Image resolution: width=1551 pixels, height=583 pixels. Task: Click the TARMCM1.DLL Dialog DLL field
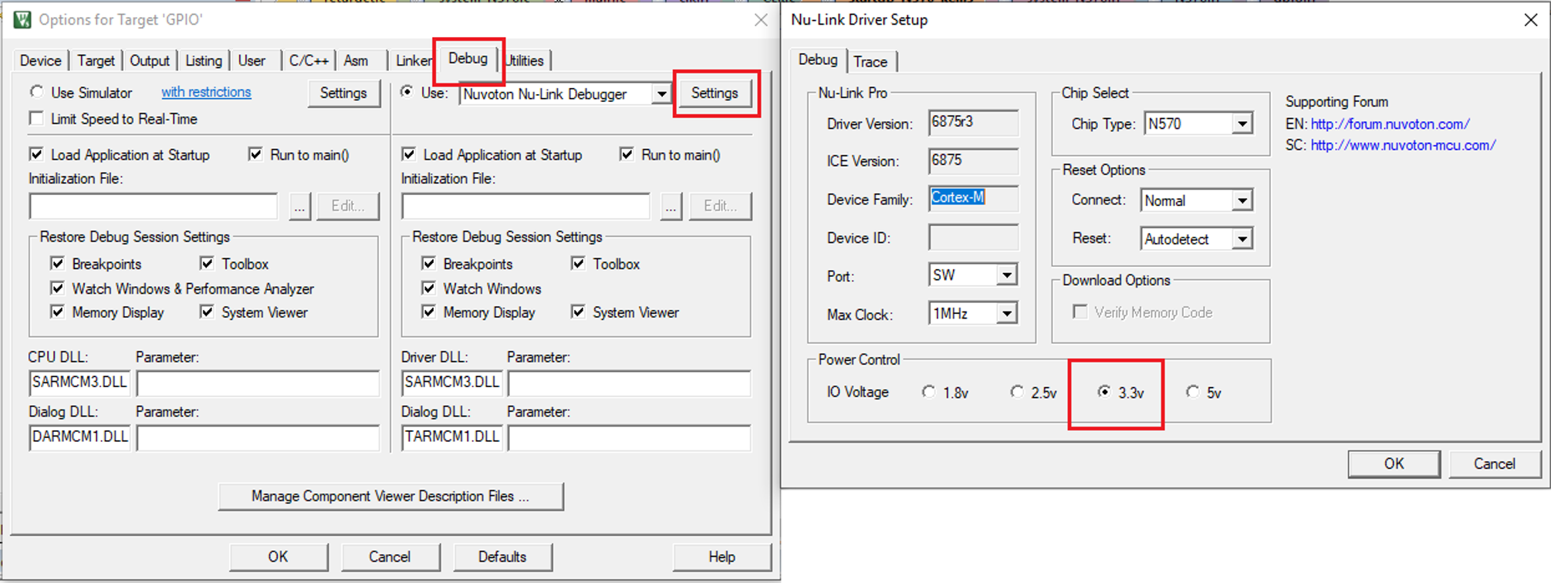[x=452, y=437]
